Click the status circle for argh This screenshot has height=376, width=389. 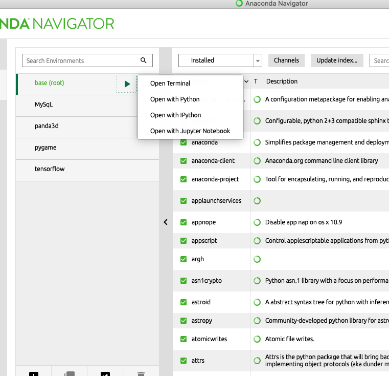257,259
